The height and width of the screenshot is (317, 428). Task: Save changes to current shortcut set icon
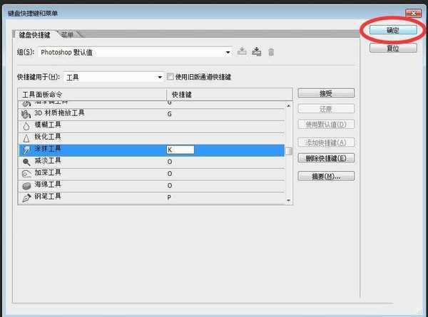pos(242,51)
